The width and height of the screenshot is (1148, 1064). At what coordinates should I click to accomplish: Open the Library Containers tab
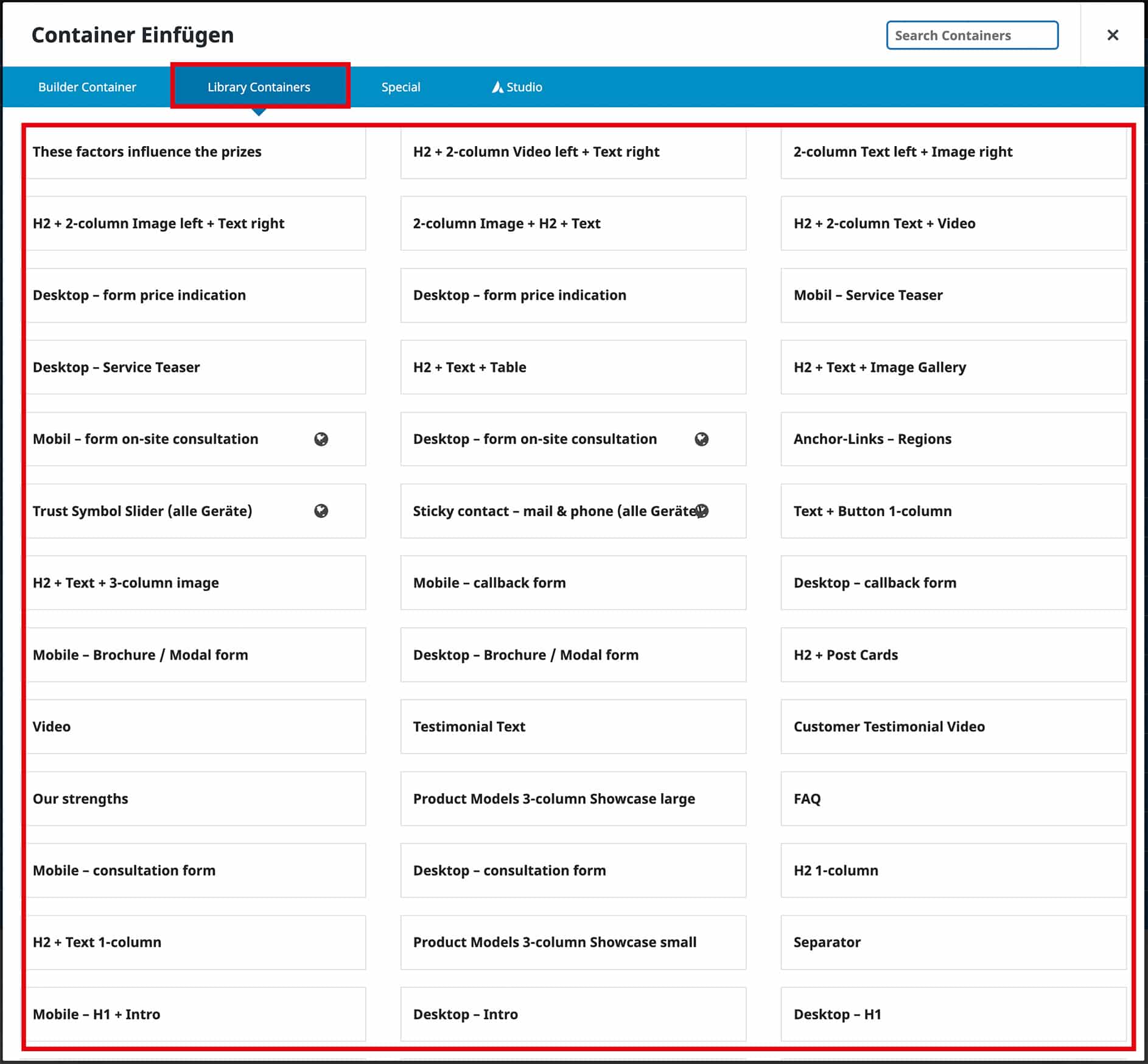(259, 87)
